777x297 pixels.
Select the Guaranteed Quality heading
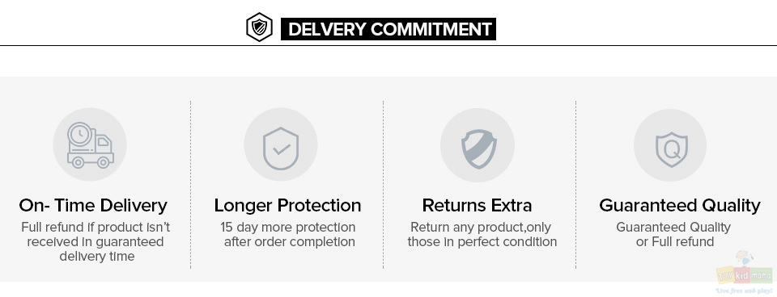679,205
